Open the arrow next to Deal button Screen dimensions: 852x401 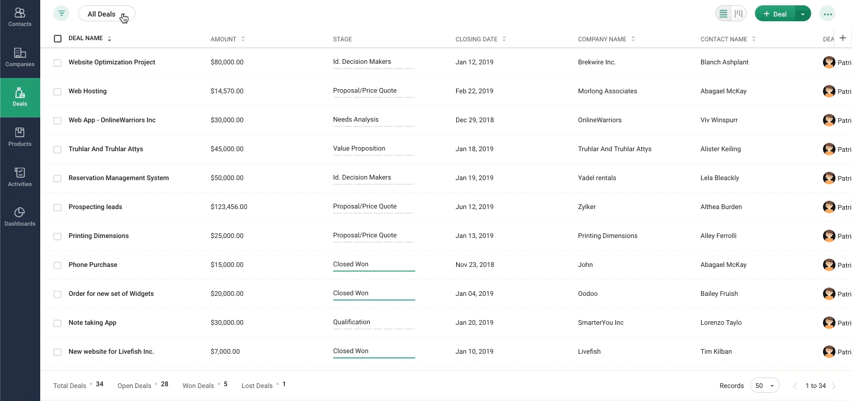coord(802,14)
